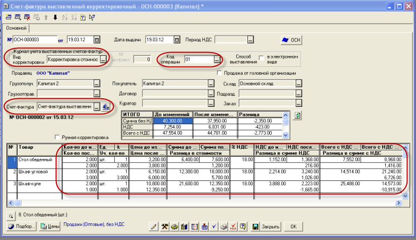Open 'Вид корректировки' selection button
Image resolution: width=416 pixels, height=240 pixels.
point(103,60)
